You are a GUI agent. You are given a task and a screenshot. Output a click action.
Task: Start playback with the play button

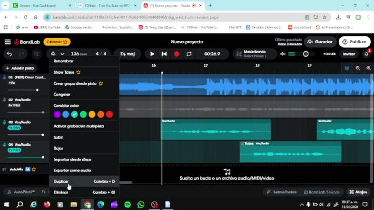[152, 54]
